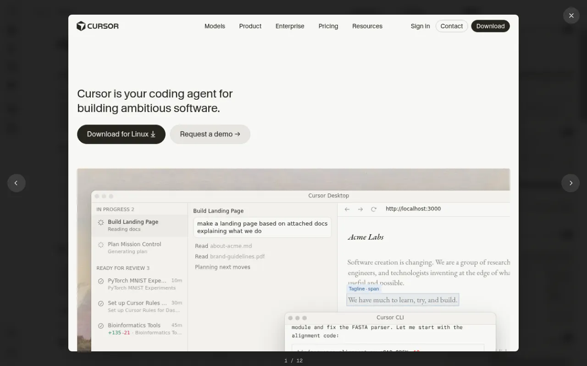Go to the previous image with left arrow

coord(16,183)
